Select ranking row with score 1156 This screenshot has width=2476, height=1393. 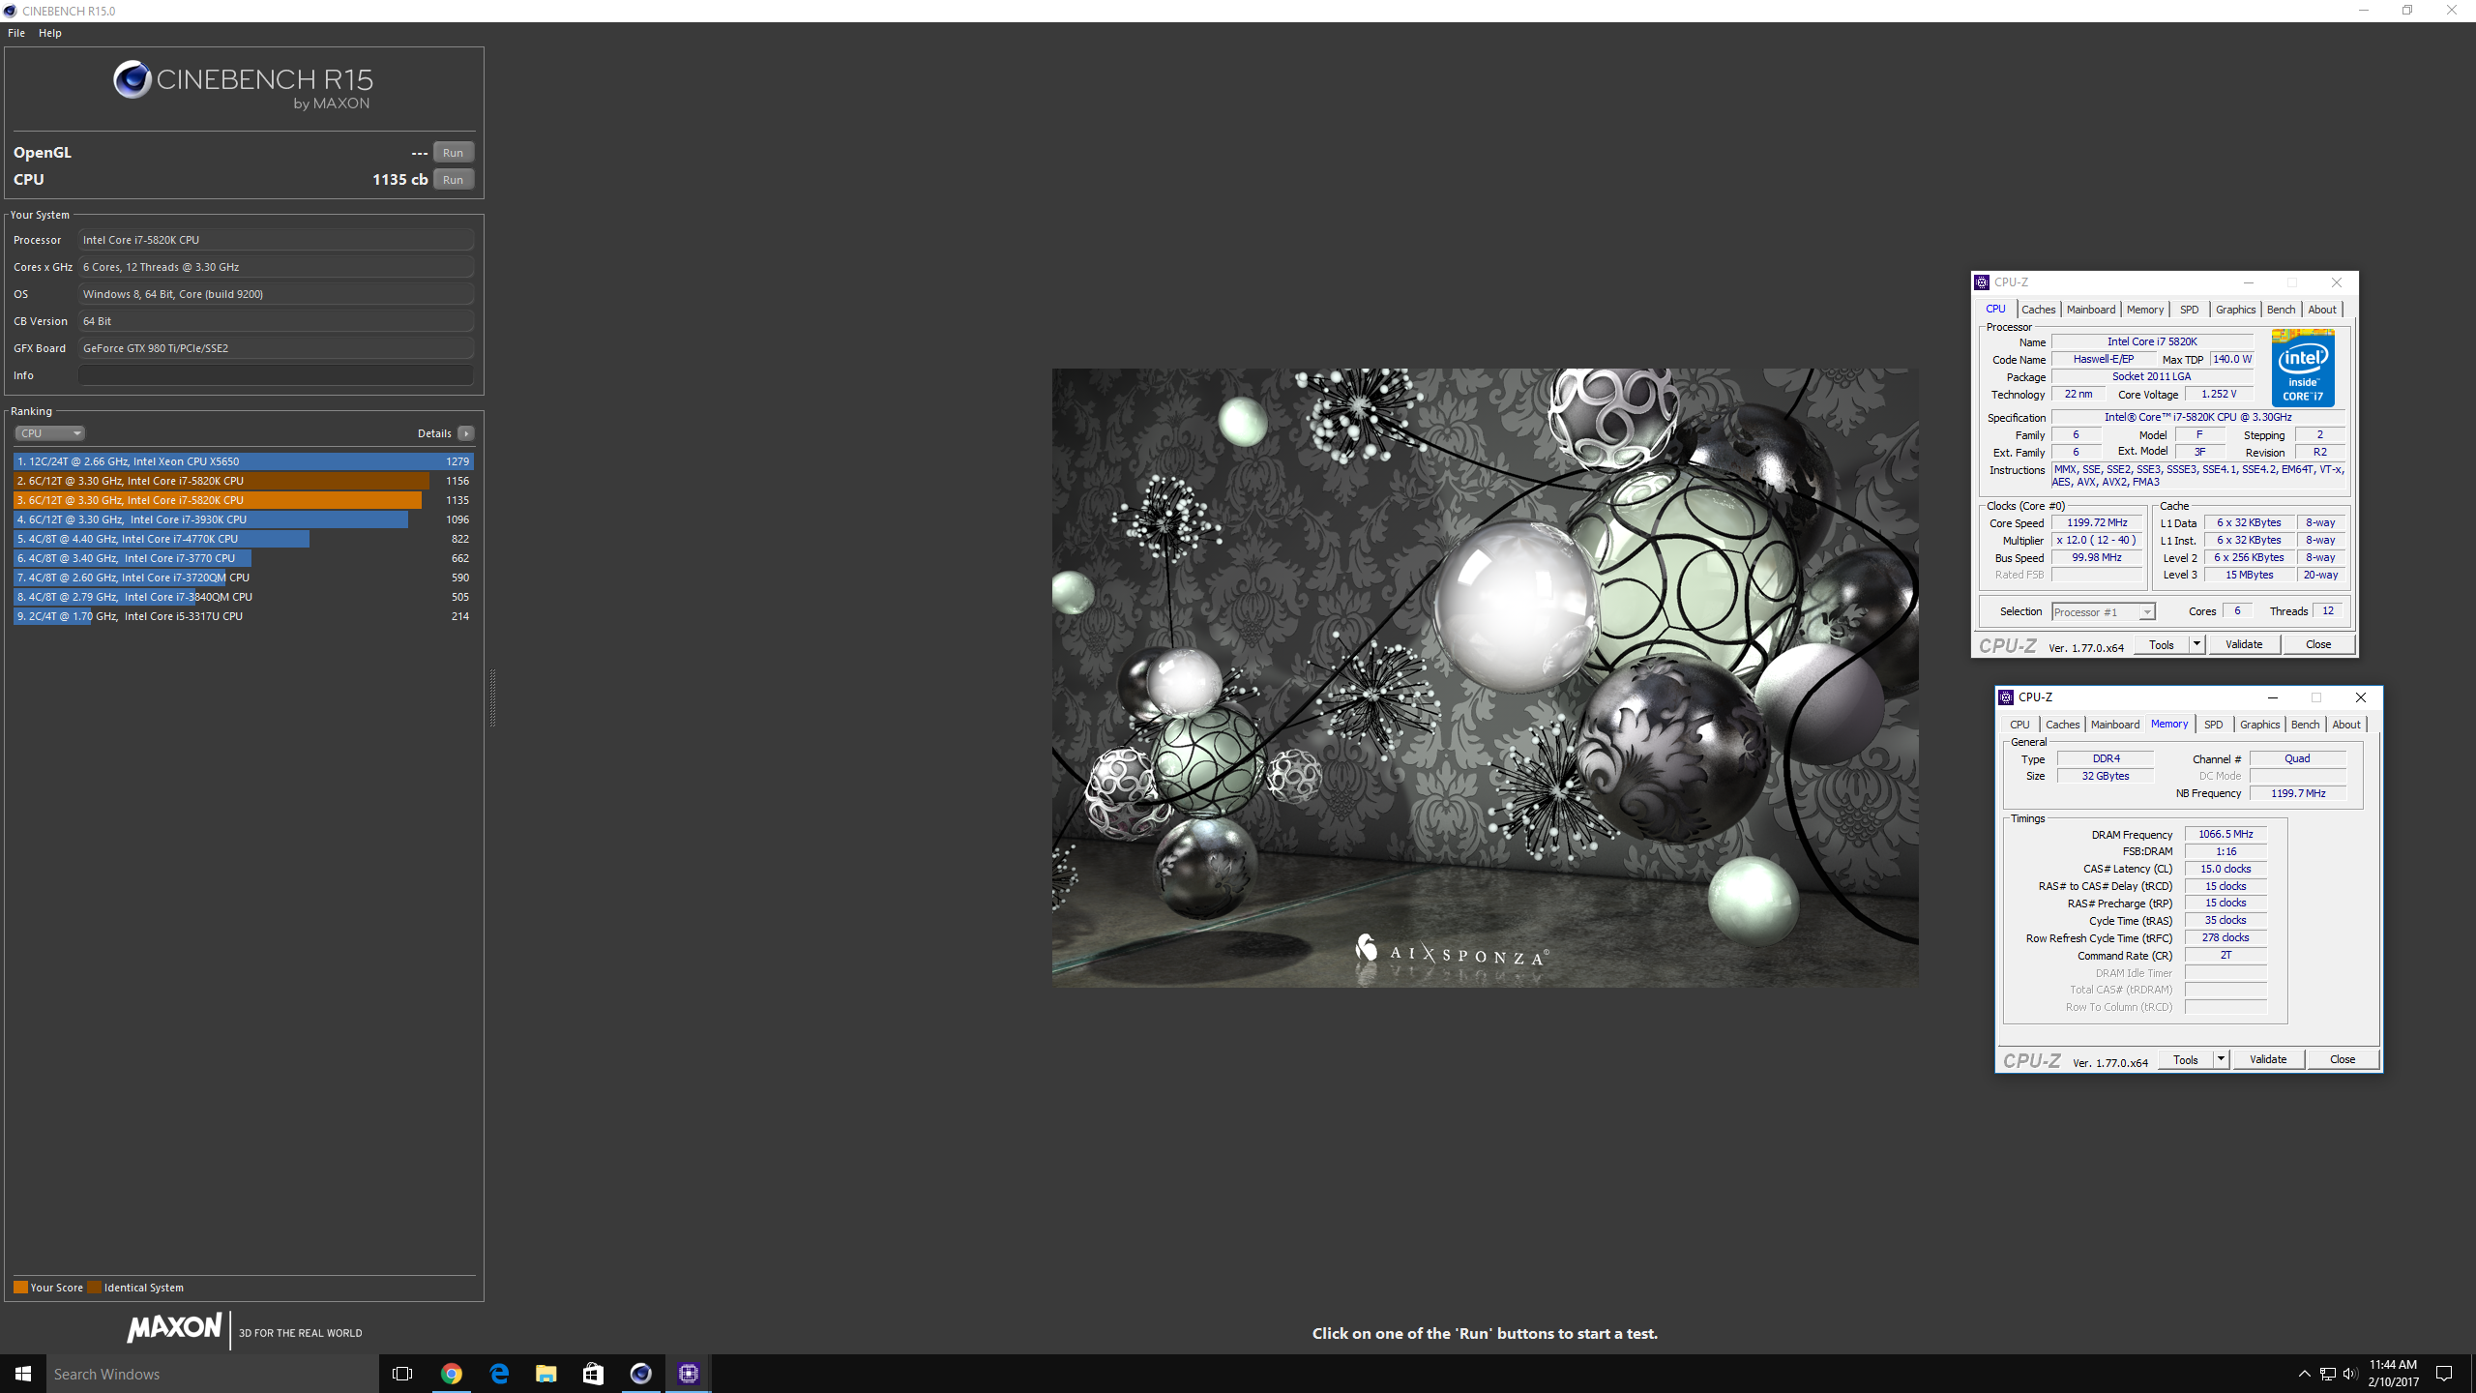tap(243, 481)
